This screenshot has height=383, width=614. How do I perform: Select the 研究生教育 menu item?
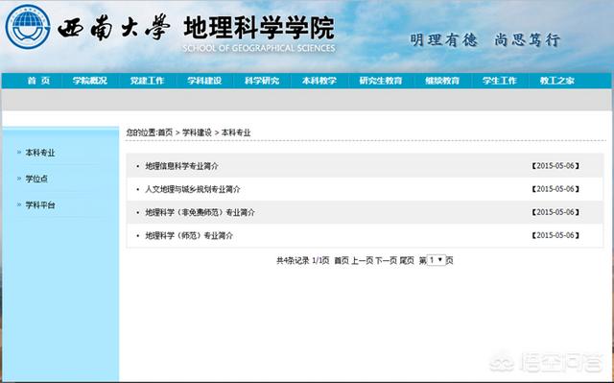click(x=381, y=81)
